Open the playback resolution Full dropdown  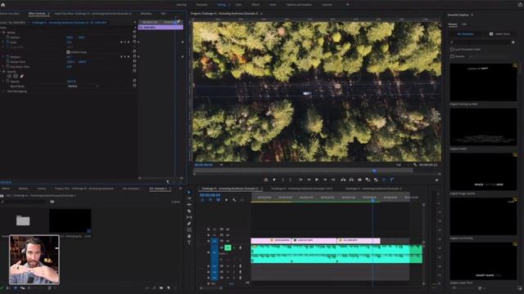coord(402,165)
